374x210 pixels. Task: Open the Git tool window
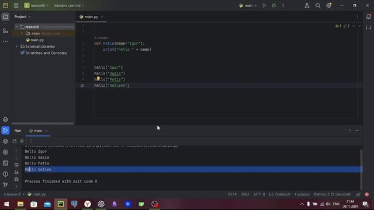point(5,184)
